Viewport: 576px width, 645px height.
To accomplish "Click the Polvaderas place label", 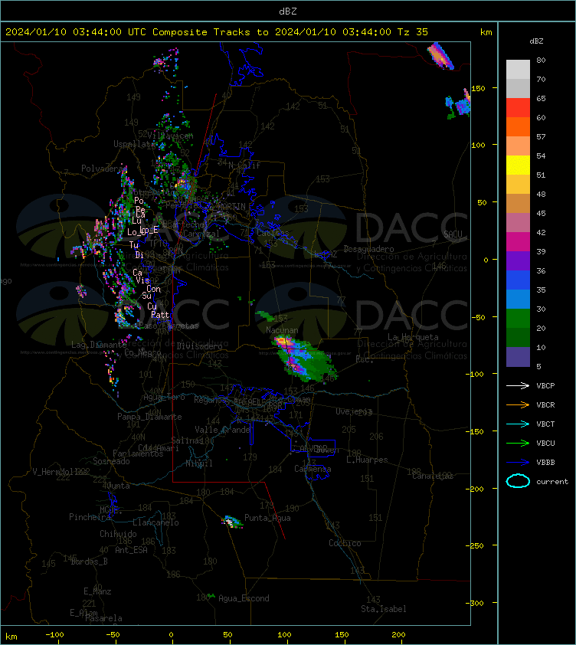I will point(103,169).
